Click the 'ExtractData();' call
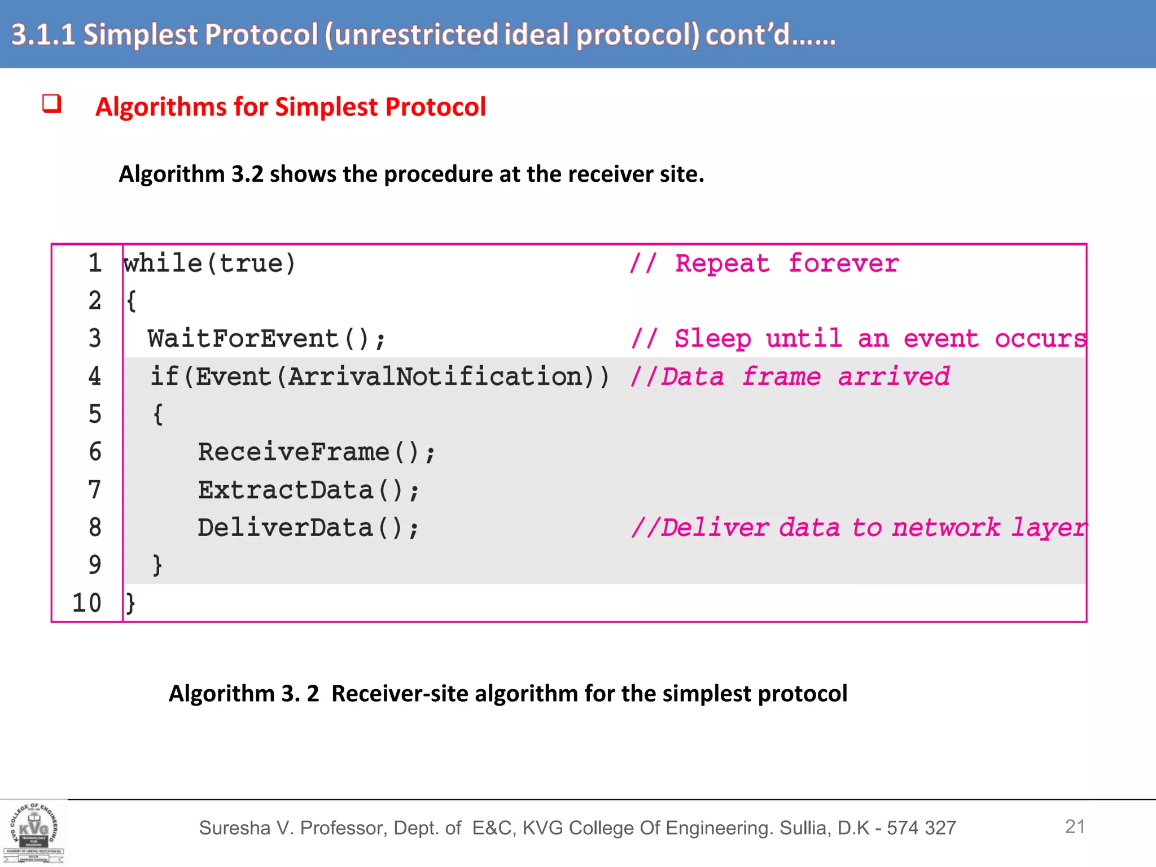Image resolution: width=1156 pixels, height=867 pixels. pos(308,490)
